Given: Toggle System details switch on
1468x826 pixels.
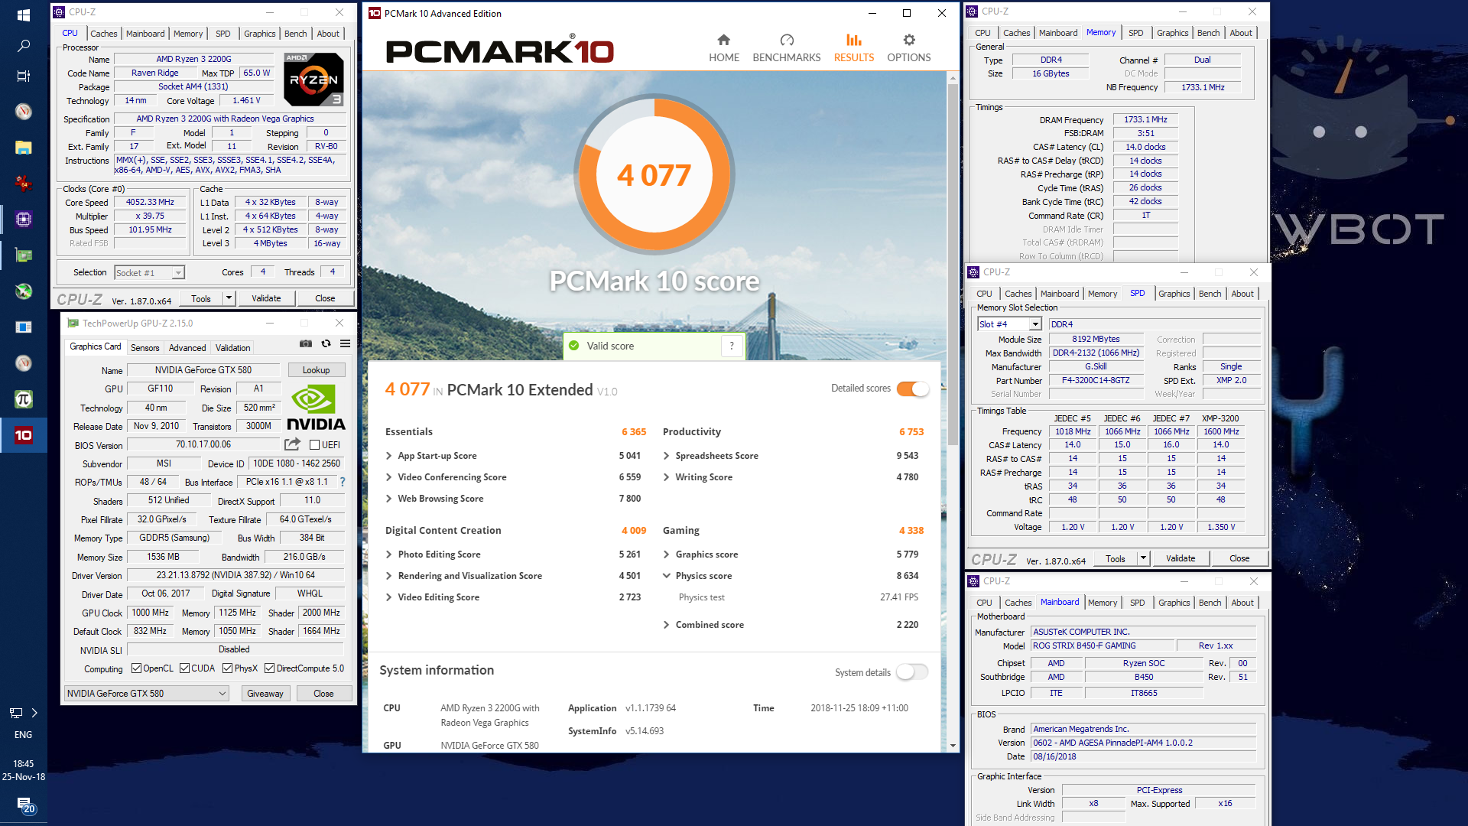Looking at the screenshot, I should coord(913,672).
